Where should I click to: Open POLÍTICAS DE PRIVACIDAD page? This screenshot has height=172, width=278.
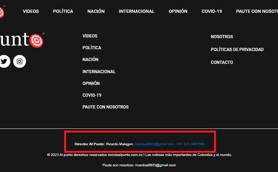(x=237, y=50)
